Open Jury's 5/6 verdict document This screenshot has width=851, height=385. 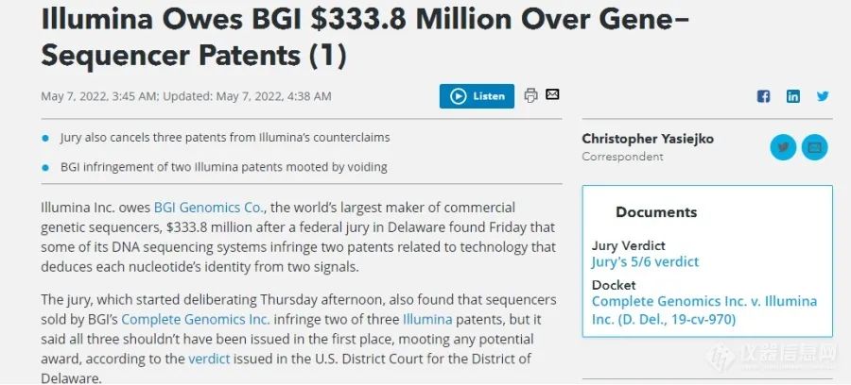[645, 262]
